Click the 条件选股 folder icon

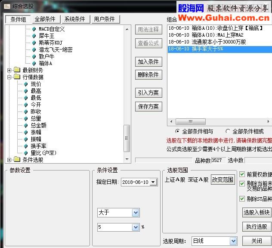17,159
